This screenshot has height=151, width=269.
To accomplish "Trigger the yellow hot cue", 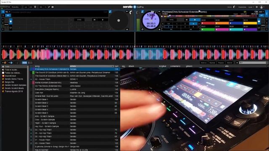I will 250,23.
